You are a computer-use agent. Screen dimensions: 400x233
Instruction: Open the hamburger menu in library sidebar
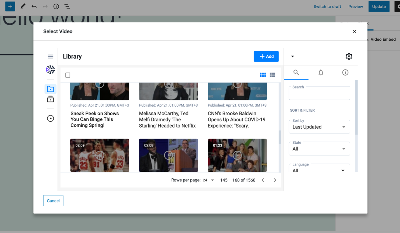[50, 57]
